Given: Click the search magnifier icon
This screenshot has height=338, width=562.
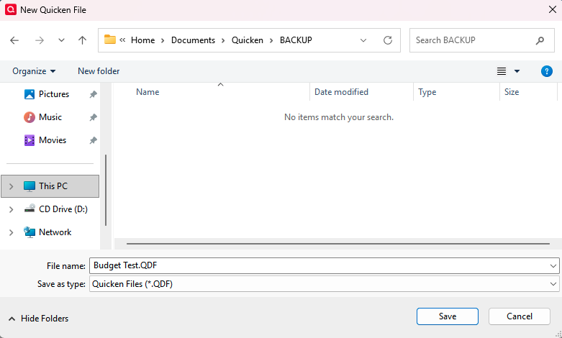Looking at the screenshot, I should tap(540, 40).
